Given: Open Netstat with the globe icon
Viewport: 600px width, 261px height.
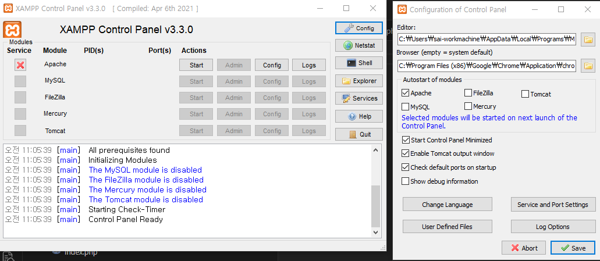Looking at the screenshot, I should coord(359,45).
